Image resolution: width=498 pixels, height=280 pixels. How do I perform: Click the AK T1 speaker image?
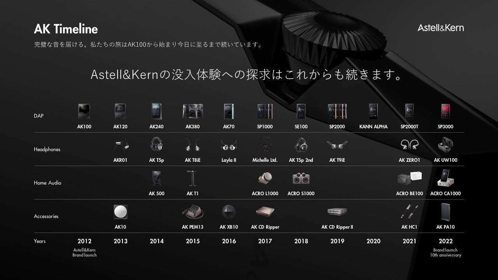point(193,178)
